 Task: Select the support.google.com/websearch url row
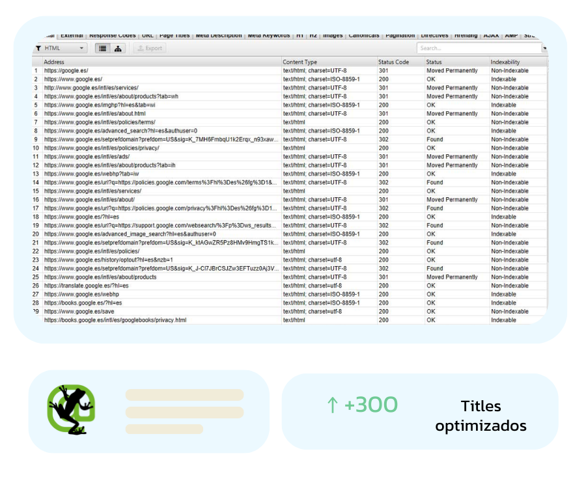coord(161,225)
